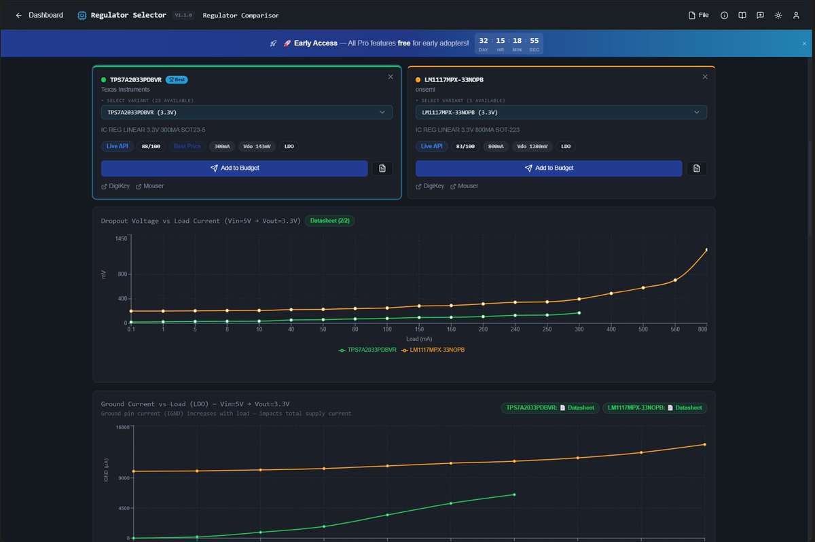The height and width of the screenshot is (542, 815).
Task: Click Add to Budget for LM1117MPX-33NOPB
Action: tap(549, 168)
